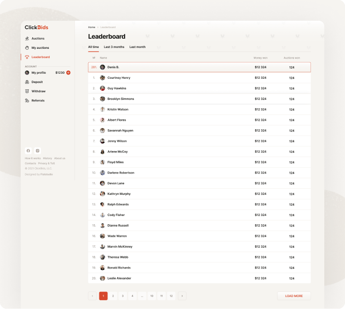345x309 pixels.
Task: Open the Privacy & ToS footer link
Action: pos(46,163)
